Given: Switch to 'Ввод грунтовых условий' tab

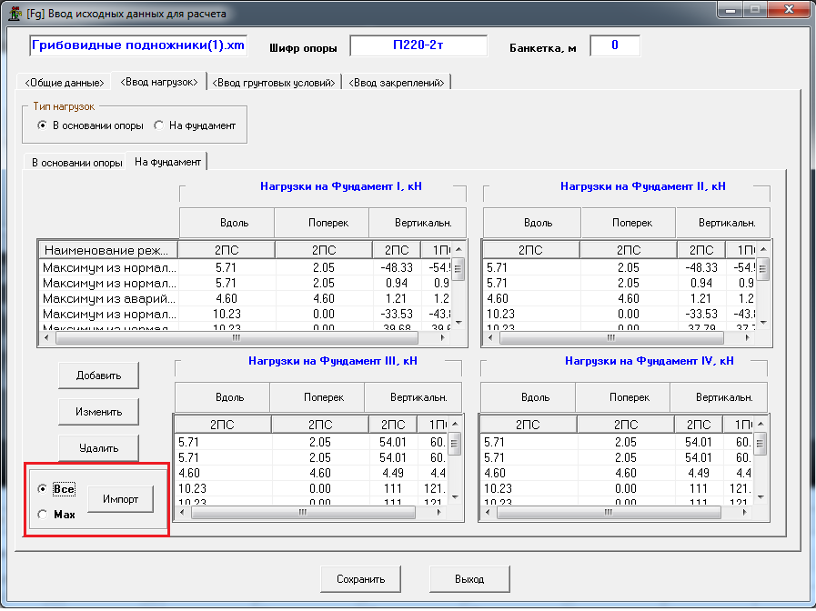Looking at the screenshot, I should [x=274, y=83].
